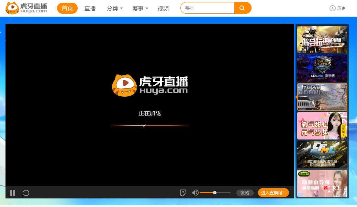357x207 pixels.
Task: Select the 首页 home tab
Action: 67,8
